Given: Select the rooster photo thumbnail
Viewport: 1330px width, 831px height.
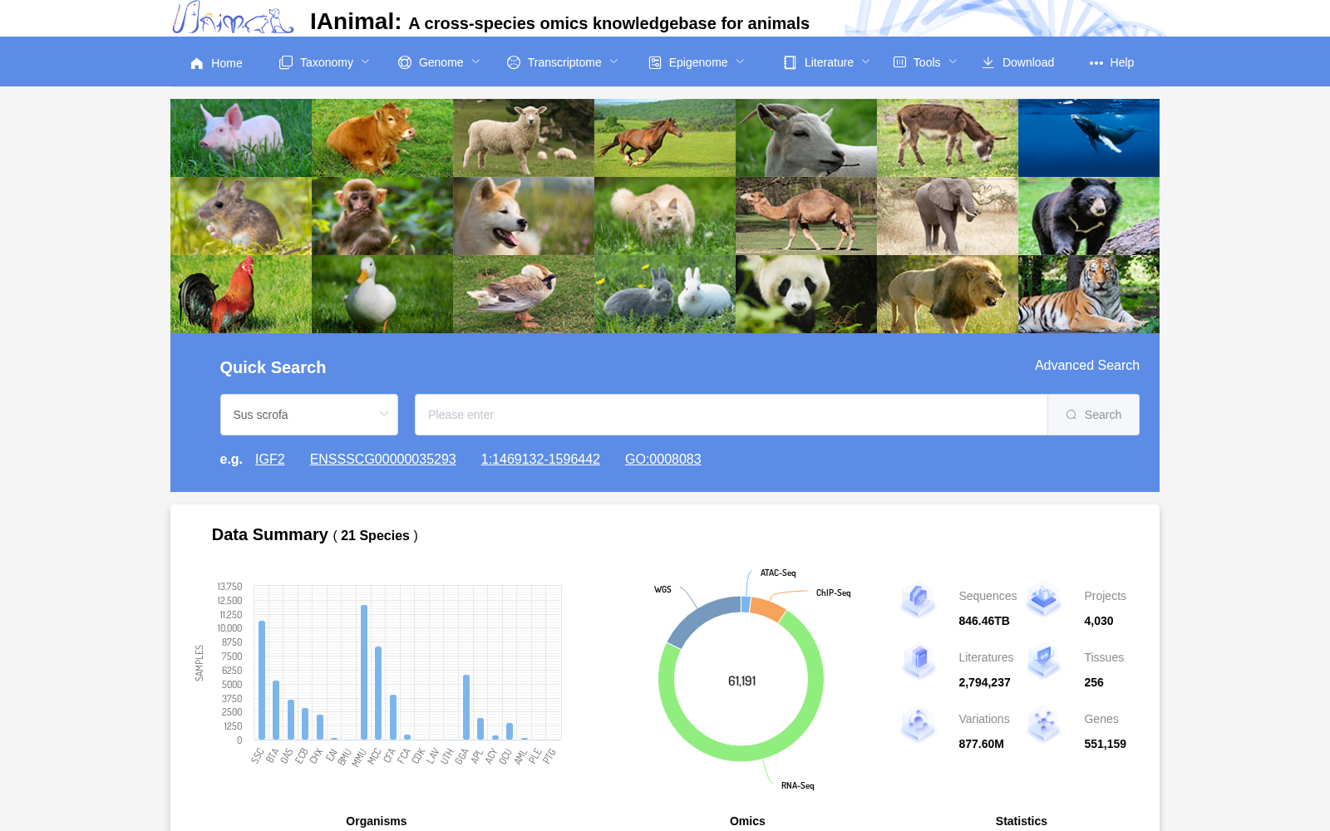Looking at the screenshot, I should [x=241, y=294].
